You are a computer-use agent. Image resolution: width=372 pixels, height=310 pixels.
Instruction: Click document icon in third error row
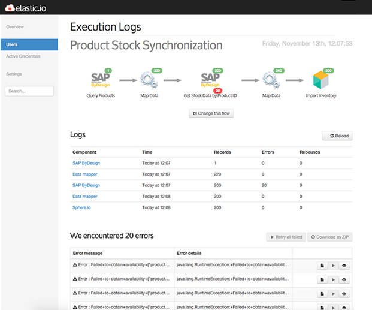coord(322,294)
